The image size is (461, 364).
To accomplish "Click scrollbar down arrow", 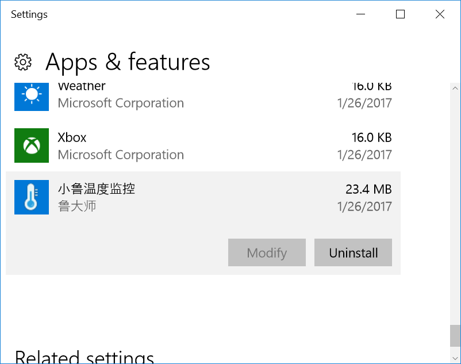I will tap(455, 358).
